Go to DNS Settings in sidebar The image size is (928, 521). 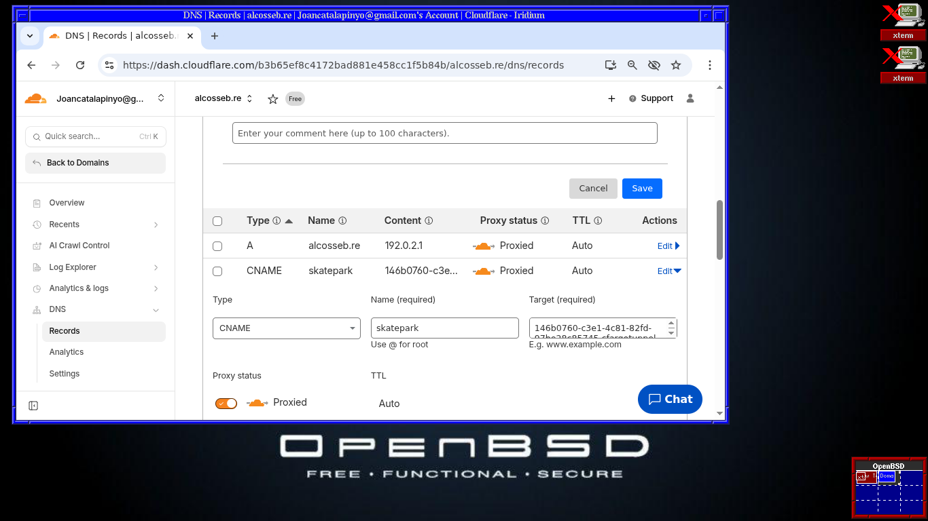(65, 374)
